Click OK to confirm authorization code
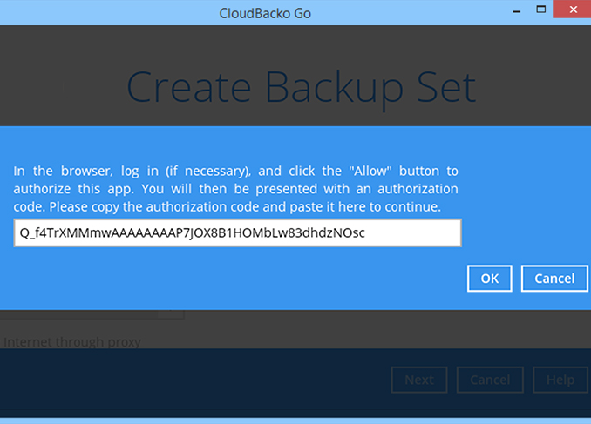This screenshot has width=591, height=424. click(x=490, y=279)
